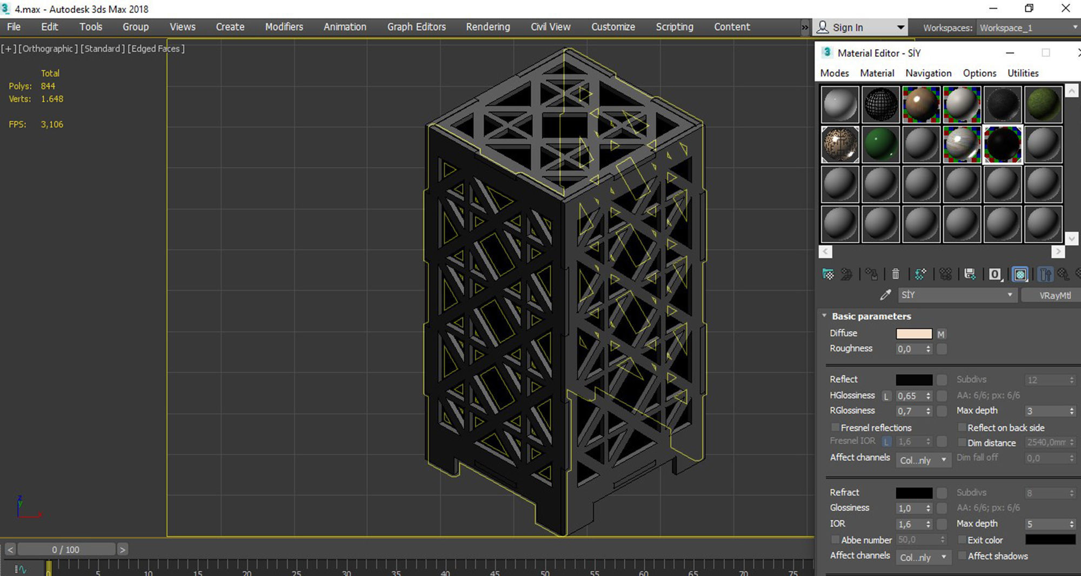This screenshot has width=1081, height=576.
Task: Click the Material ID Channel icon
Action: (995, 274)
